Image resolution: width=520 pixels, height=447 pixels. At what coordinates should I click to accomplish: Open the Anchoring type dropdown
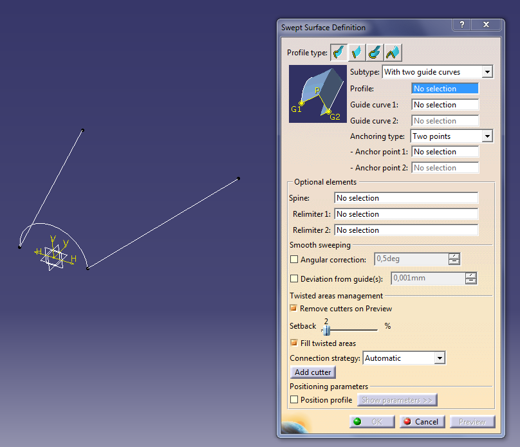coord(488,136)
